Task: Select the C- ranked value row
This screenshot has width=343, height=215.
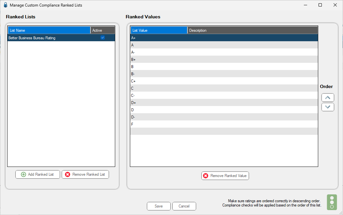Action: (224, 96)
